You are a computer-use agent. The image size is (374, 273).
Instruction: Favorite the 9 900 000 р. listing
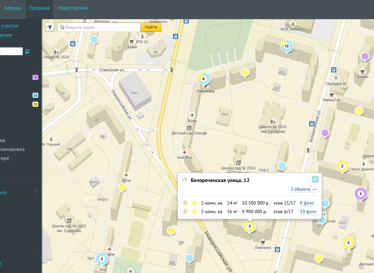tap(185, 211)
